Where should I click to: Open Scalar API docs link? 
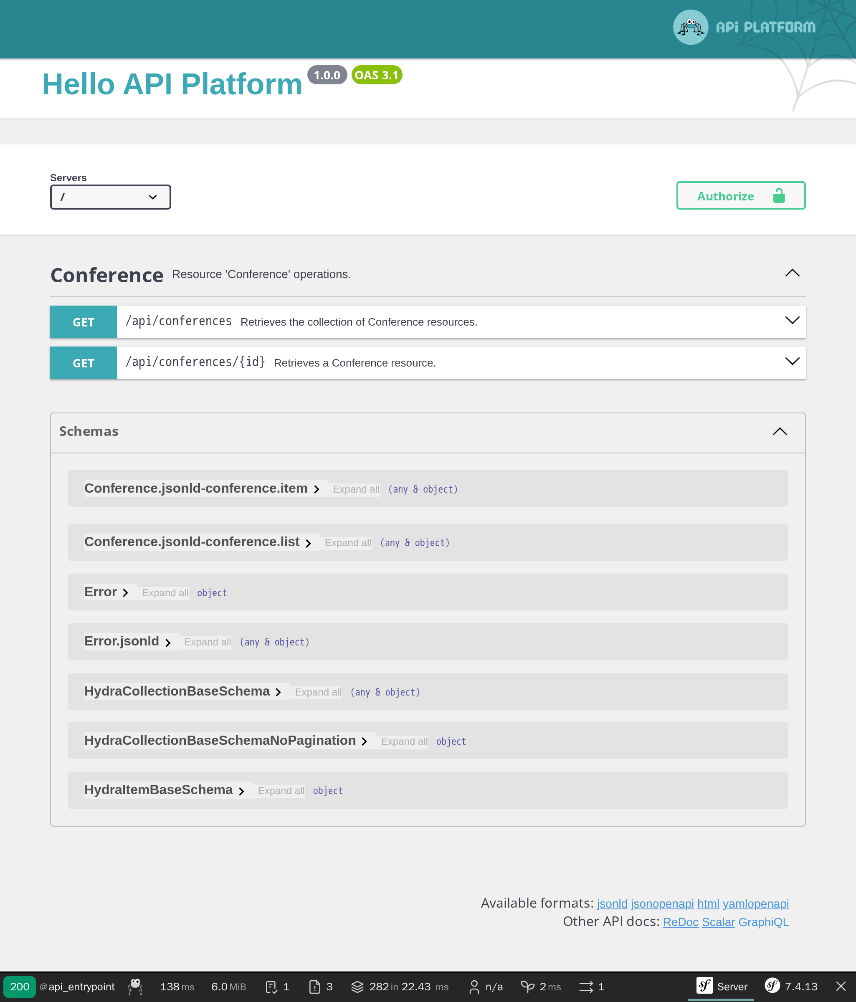pyautogui.click(x=718, y=922)
